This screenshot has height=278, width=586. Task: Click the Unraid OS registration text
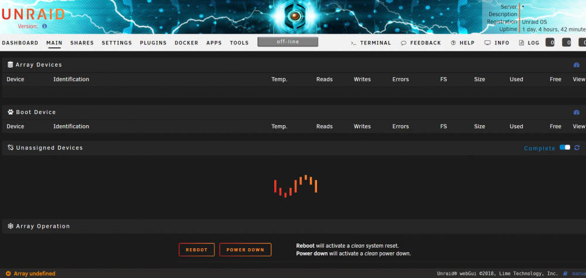point(534,22)
